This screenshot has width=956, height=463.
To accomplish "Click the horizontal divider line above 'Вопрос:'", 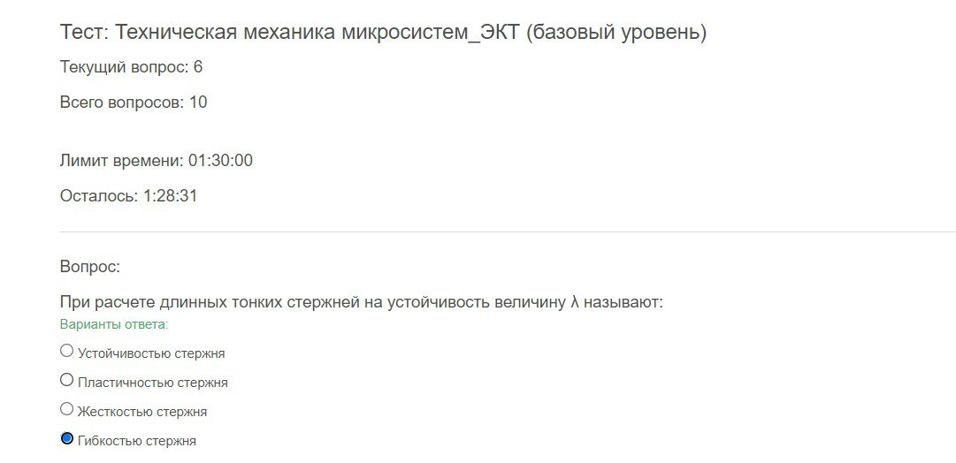I will click(508, 231).
